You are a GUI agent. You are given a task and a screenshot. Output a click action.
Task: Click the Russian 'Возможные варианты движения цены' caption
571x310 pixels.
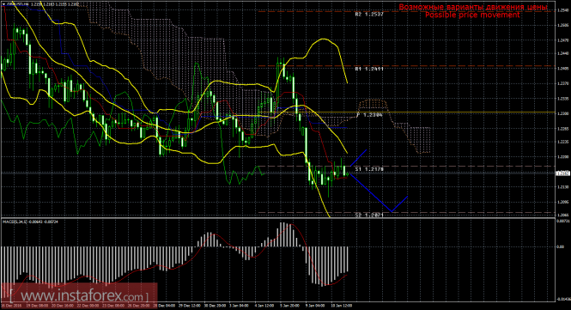click(472, 7)
